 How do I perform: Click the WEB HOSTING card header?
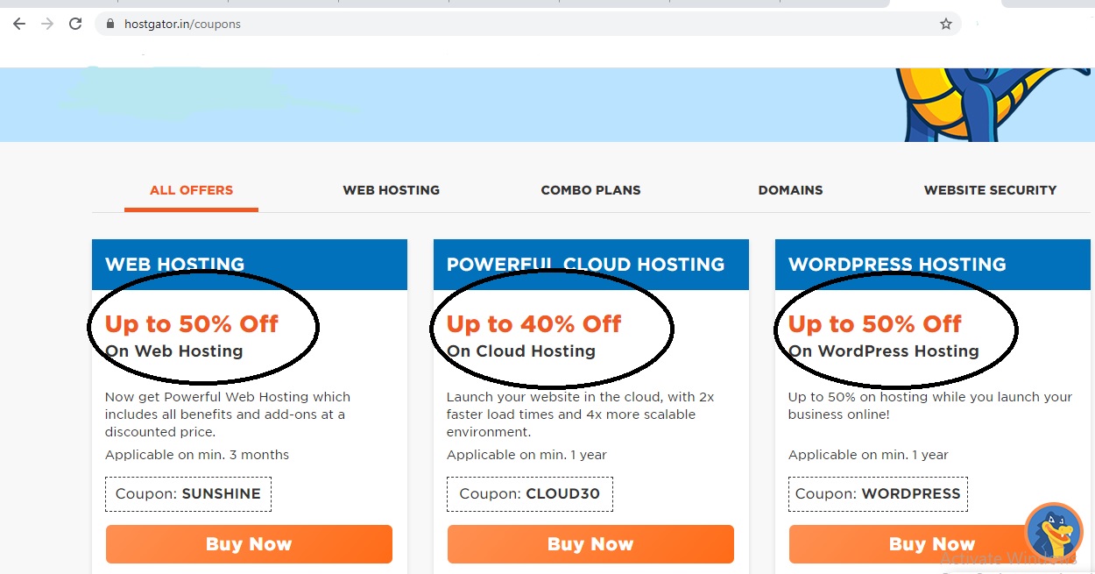(250, 265)
